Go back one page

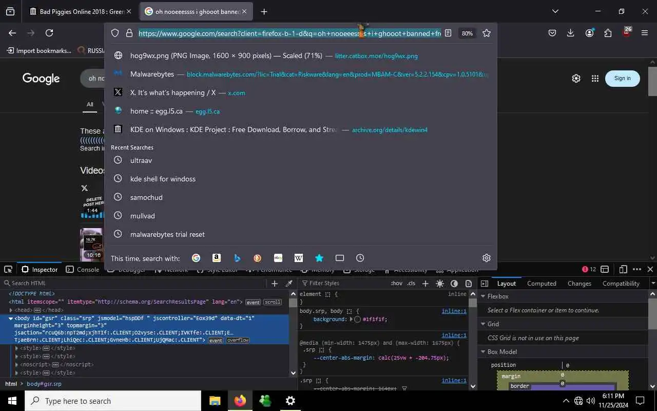click(x=12, y=33)
